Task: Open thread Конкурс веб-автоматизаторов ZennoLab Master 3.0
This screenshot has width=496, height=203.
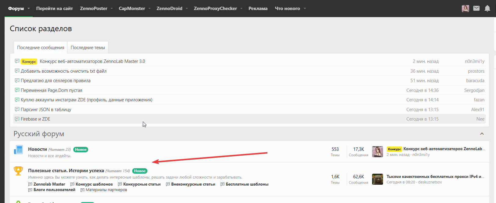Action: pyautogui.click(x=92, y=61)
